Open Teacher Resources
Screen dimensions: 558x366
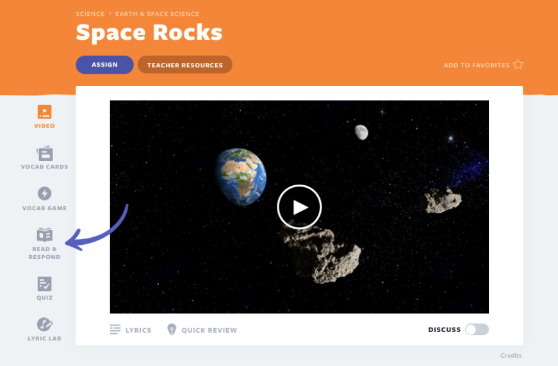coord(185,65)
